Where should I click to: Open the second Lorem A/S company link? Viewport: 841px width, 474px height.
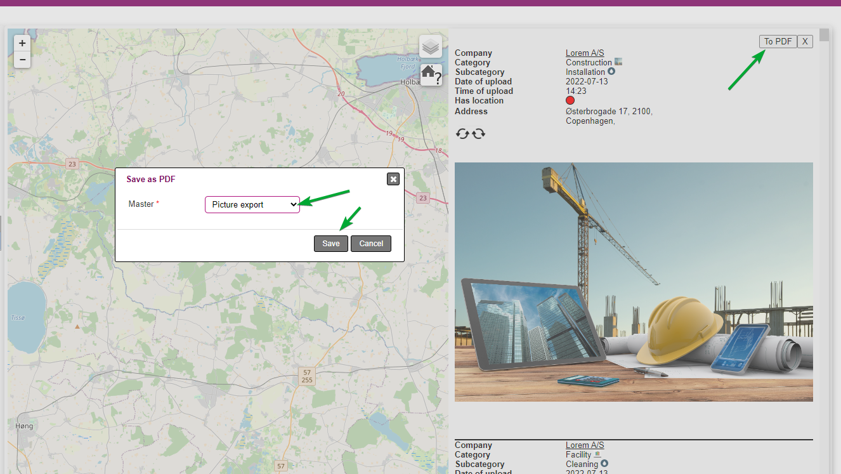(585, 445)
